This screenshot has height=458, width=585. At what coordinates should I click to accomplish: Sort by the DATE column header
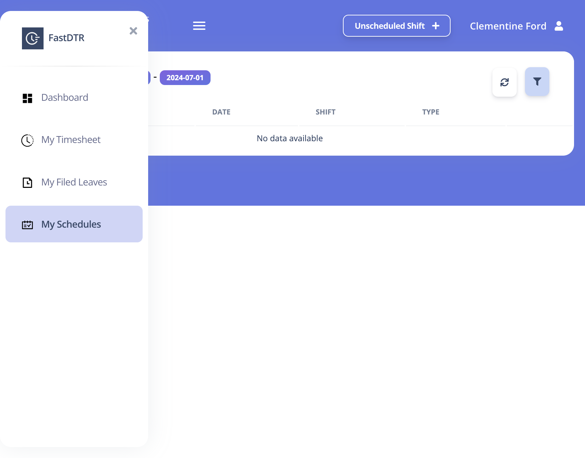[221, 112]
